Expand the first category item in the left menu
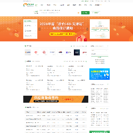This screenshot has height=133, width=133. 30,25
